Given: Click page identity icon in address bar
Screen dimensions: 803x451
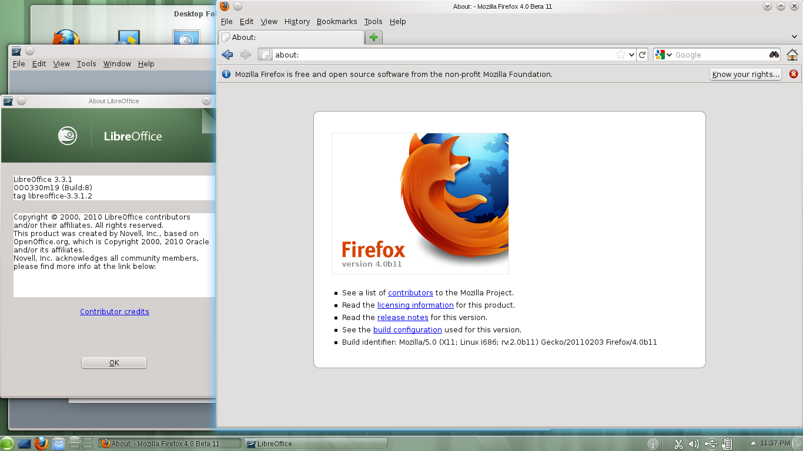Looking at the screenshot, I should pos(266,55).
